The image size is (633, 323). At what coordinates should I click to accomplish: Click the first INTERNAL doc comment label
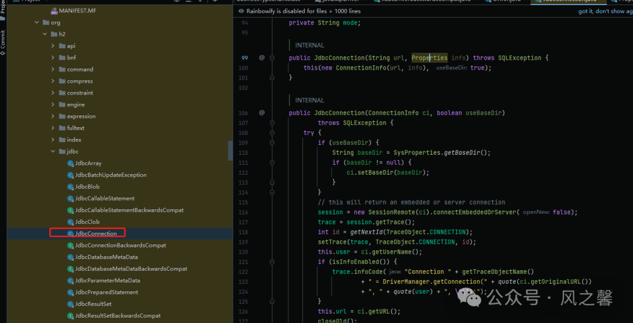[x=309, y=45]
